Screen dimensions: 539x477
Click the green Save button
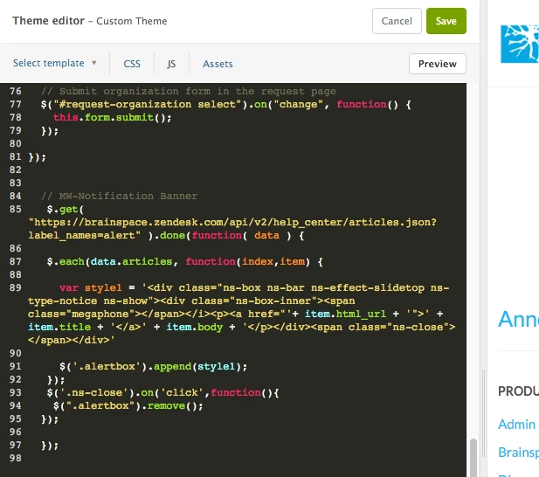tap(446, 21)
